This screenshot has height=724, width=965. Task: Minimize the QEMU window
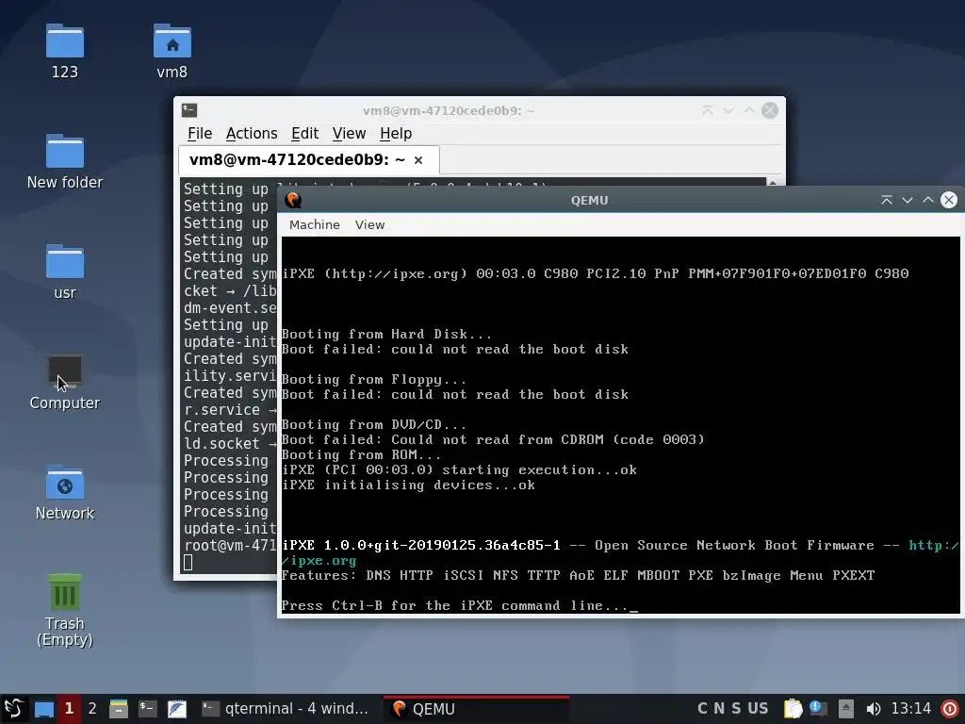(x=908, y=200)
